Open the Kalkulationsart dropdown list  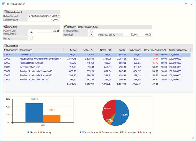coord(59,16)
